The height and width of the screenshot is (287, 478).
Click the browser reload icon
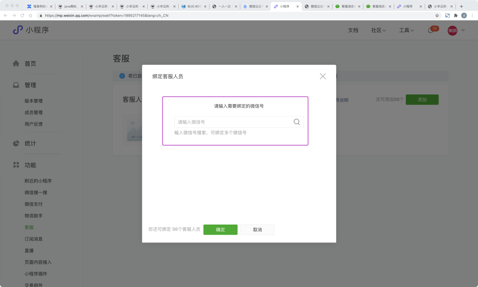[x=22, y=15]
